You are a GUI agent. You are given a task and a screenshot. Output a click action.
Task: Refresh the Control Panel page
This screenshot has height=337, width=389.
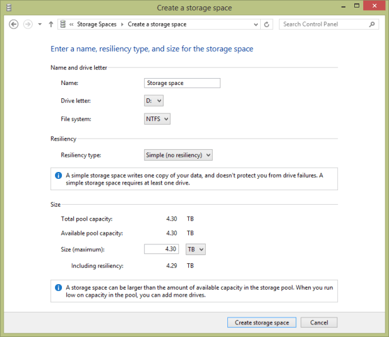tap(267, 24)
